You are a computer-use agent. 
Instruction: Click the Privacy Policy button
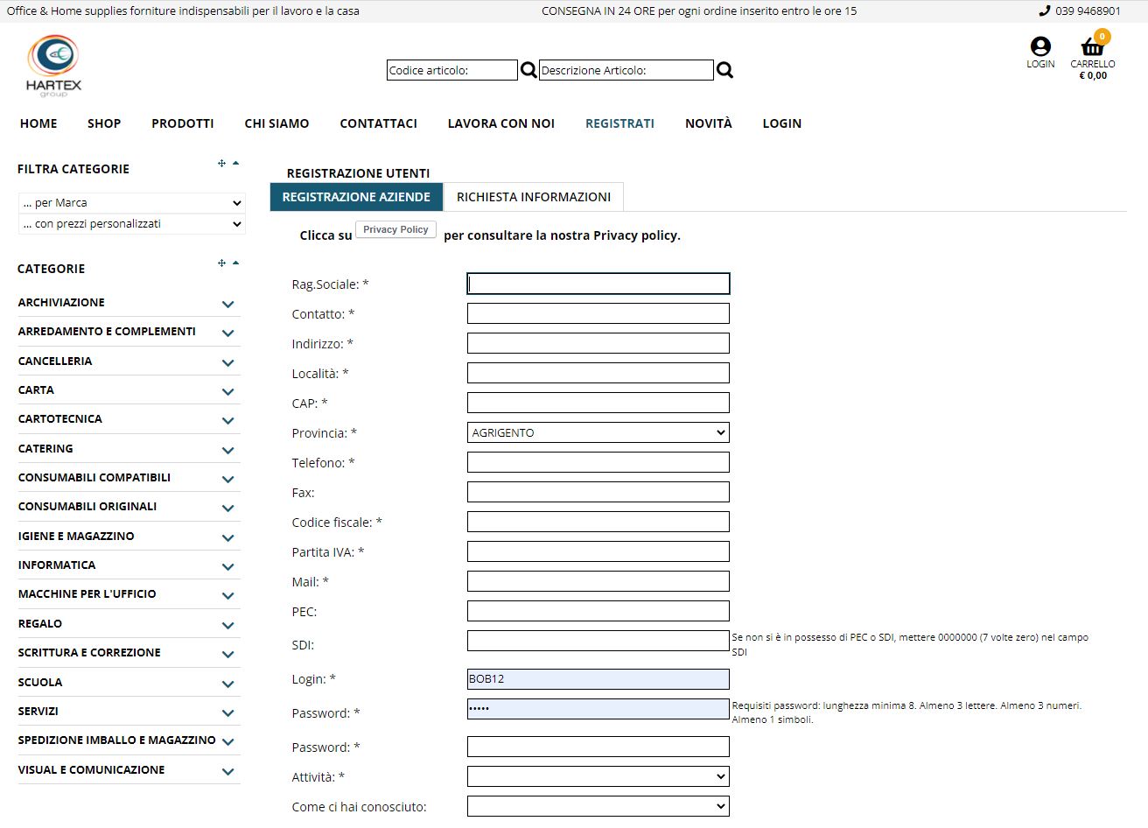click(395, 229)
